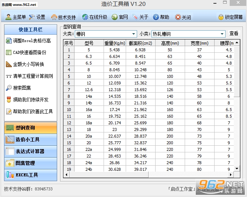Click the 型号 column header
This screenshot has width=247, height=197.
(89, 43)
